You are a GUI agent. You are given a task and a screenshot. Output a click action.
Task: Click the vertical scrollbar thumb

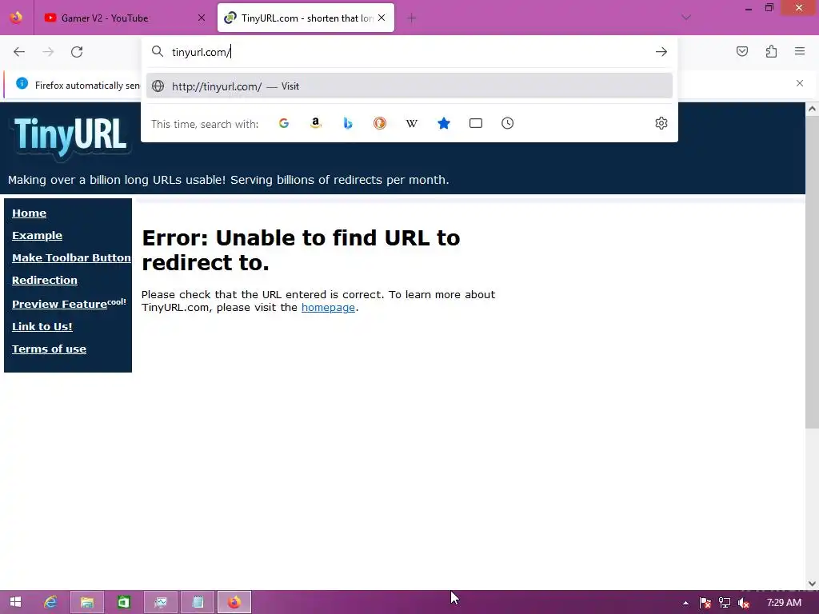click(x=812, y=272)
